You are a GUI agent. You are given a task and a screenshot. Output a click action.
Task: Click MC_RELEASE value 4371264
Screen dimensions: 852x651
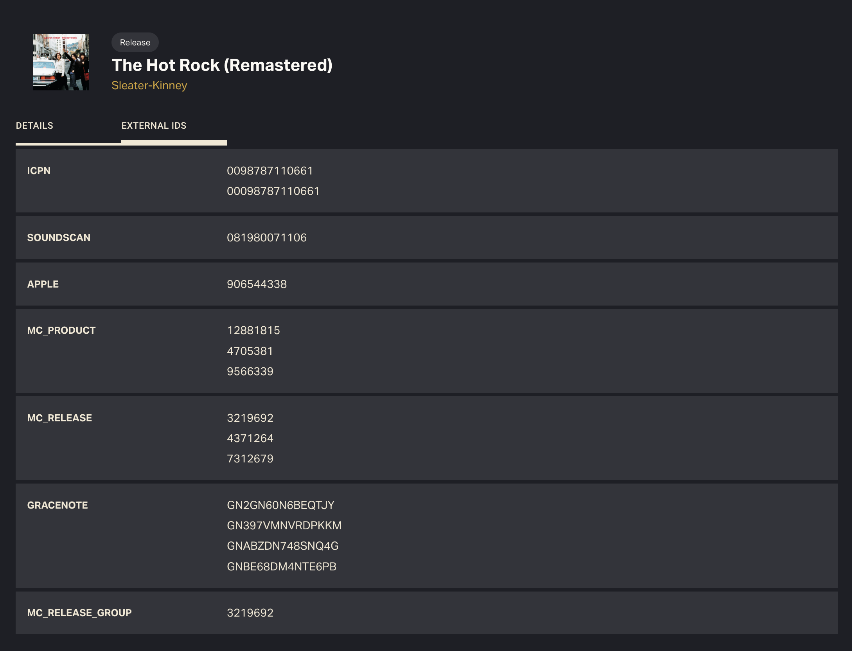point(250,438)
